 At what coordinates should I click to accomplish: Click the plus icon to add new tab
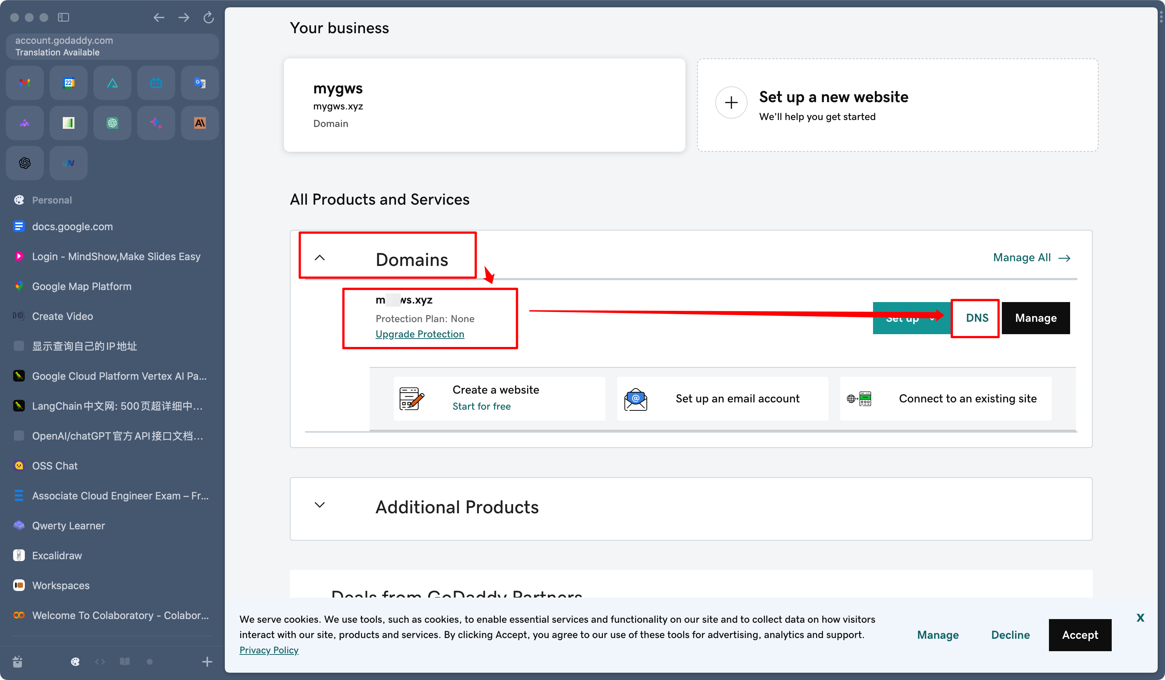pyautogui.click(x=207, y=661)
